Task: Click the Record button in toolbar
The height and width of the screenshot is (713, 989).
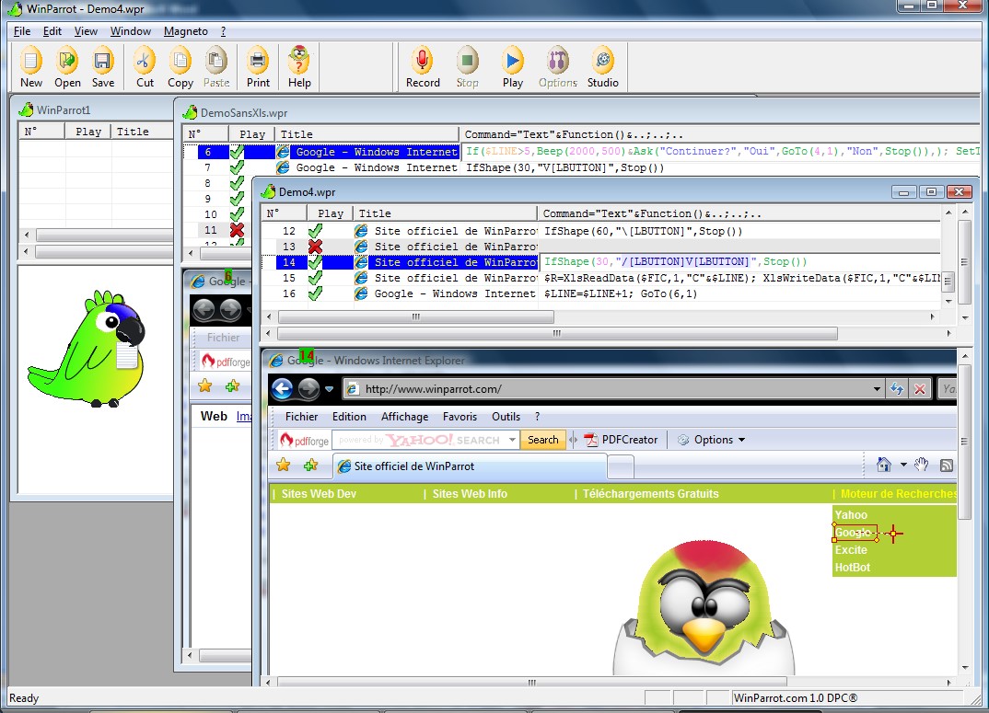Action: (423, 68)
